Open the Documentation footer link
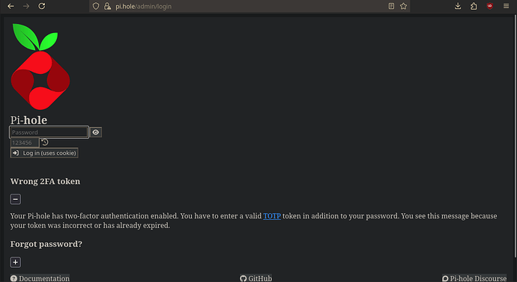 coord(40,278)
